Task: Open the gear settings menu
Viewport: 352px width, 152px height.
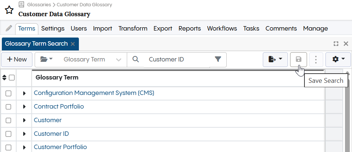Action: click(x=338, y=59)
